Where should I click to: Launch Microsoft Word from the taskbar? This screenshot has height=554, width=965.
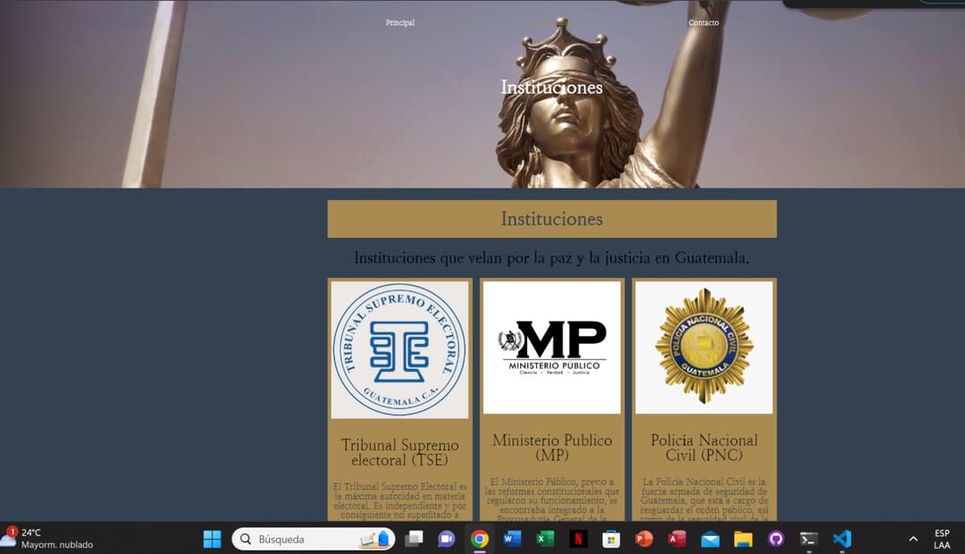(x=512, y=539)
